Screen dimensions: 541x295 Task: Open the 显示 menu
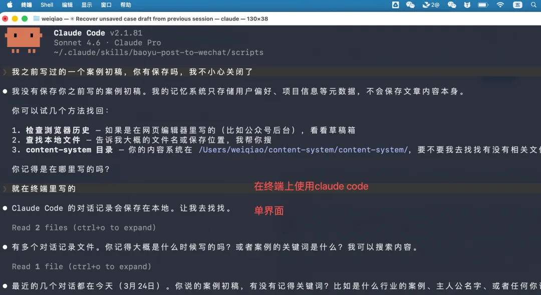(87, 5)
